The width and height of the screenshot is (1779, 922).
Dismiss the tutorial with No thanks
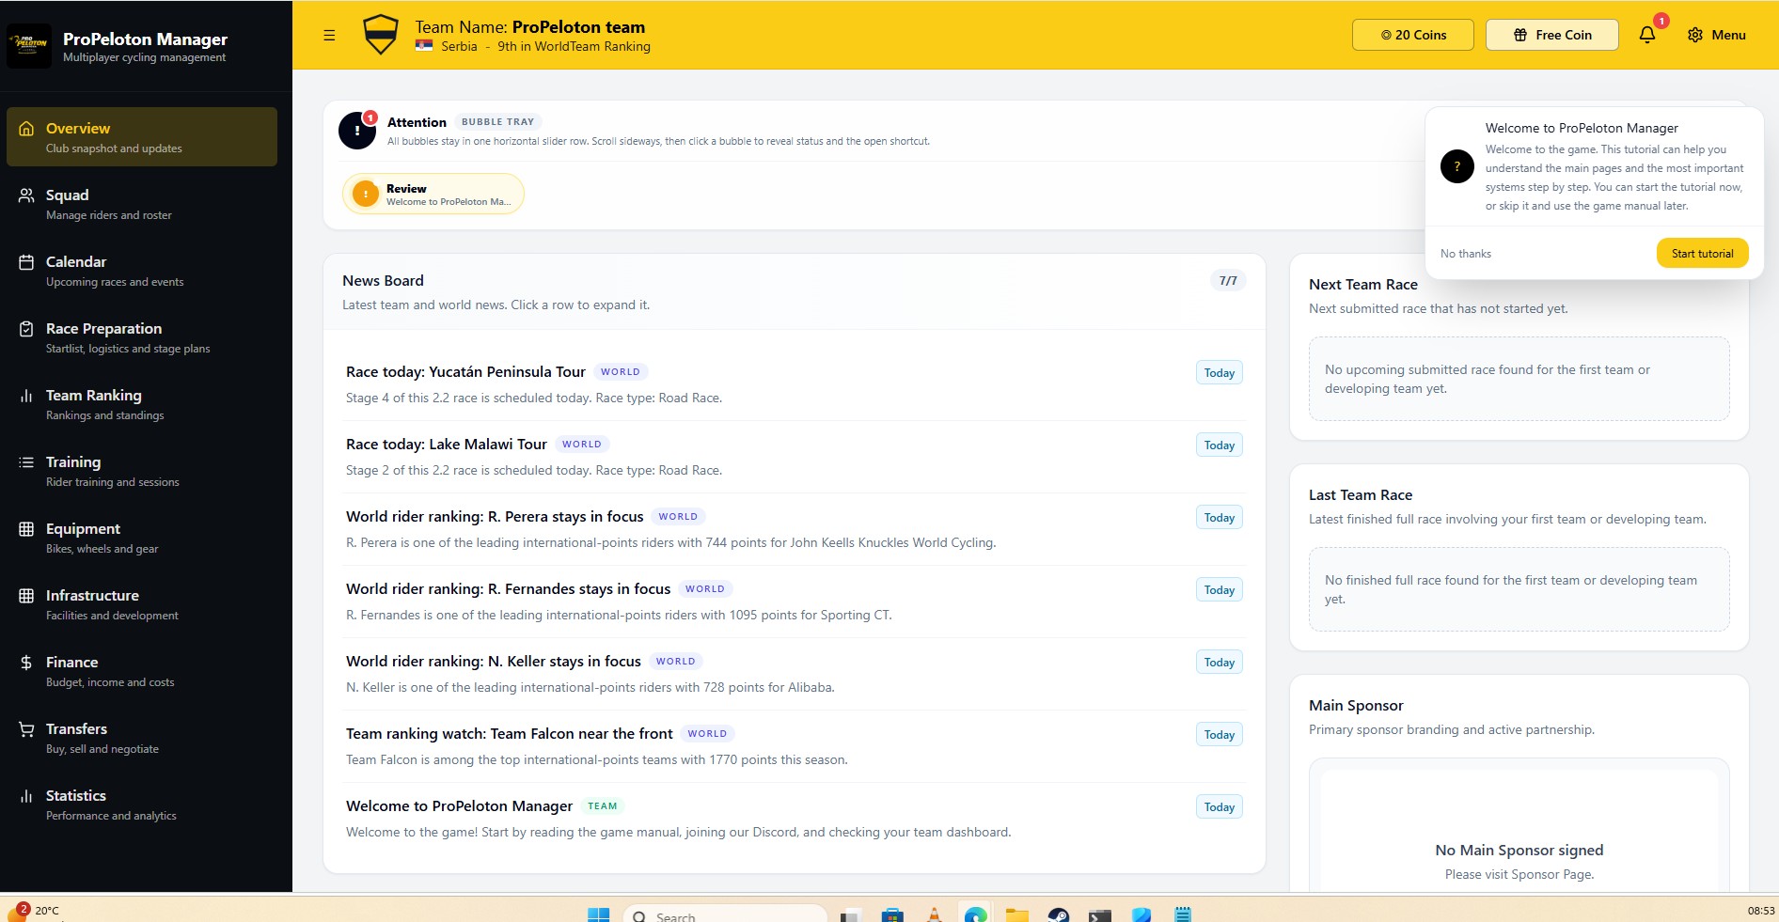tap(1465, 254)
